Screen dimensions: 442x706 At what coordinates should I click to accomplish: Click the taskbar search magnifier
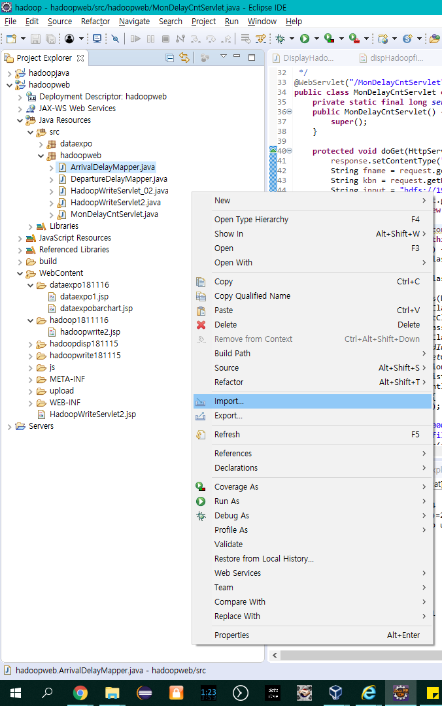point(47,692)
